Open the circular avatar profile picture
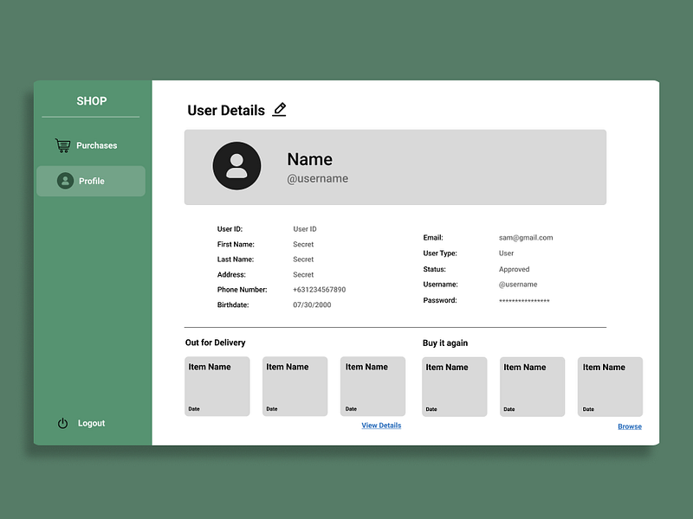693x519 pixels. pyautogui.click(x=236, y=165)
